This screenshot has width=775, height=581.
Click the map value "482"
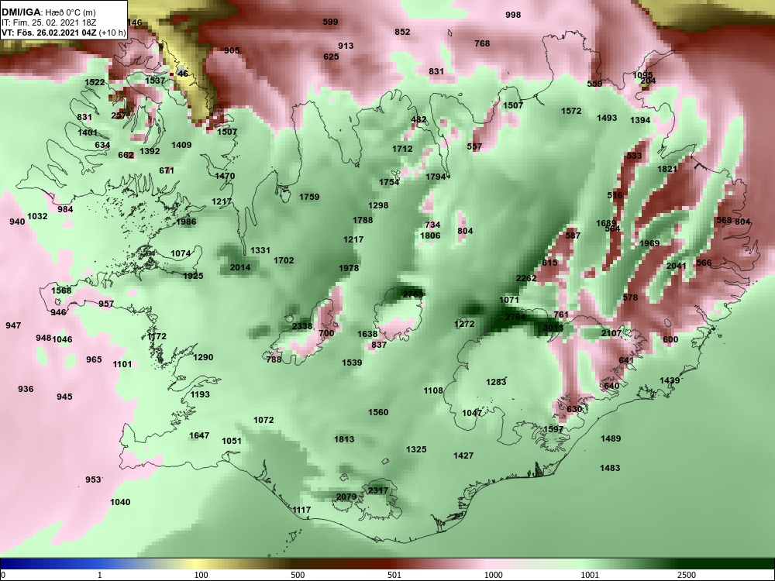tap(418, 119)
